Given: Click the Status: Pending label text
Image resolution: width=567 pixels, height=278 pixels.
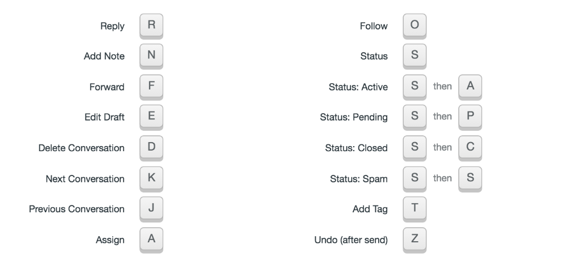Looking at the screenshot, I should pos(354,118).
